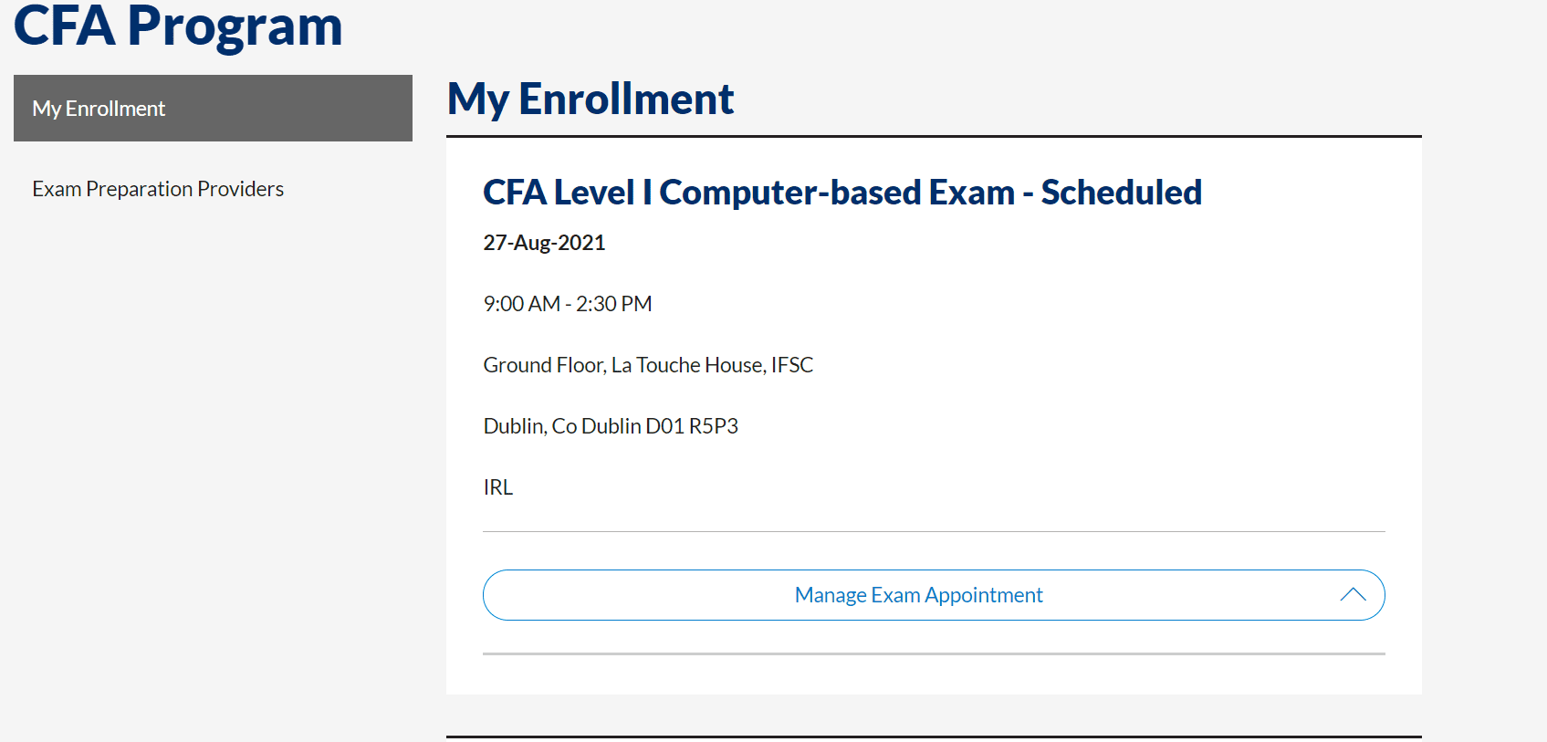Click the word Program in the top heading
The image size is (1547, 742).
(x=235, y=26)
